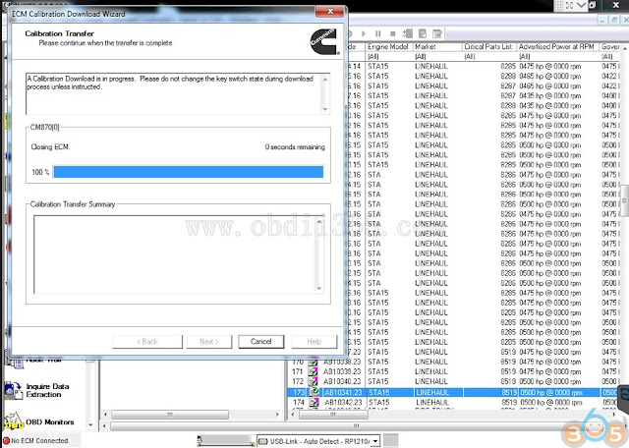Screen dimensions: 629x448
Task: Click up arrow of Transfer Summary scrollbar
Action: [319, 221]
